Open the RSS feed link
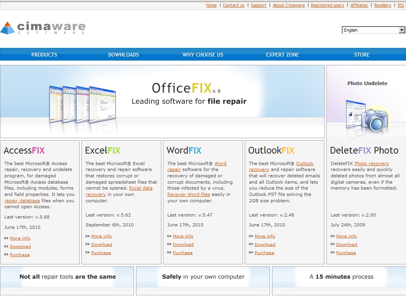Viewport: 406px width, 304px height. [400, 5]
